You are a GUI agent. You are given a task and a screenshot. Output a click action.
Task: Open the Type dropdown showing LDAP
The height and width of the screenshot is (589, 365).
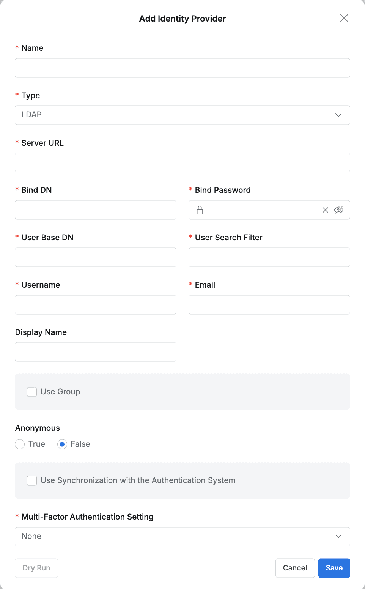point(182,115)
